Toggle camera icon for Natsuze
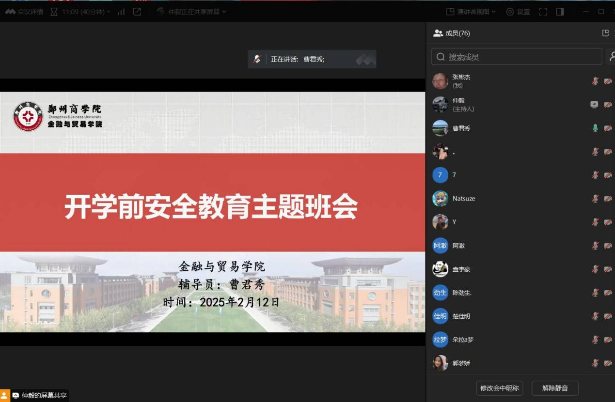 pyautogui.click(x=608, y=199)
